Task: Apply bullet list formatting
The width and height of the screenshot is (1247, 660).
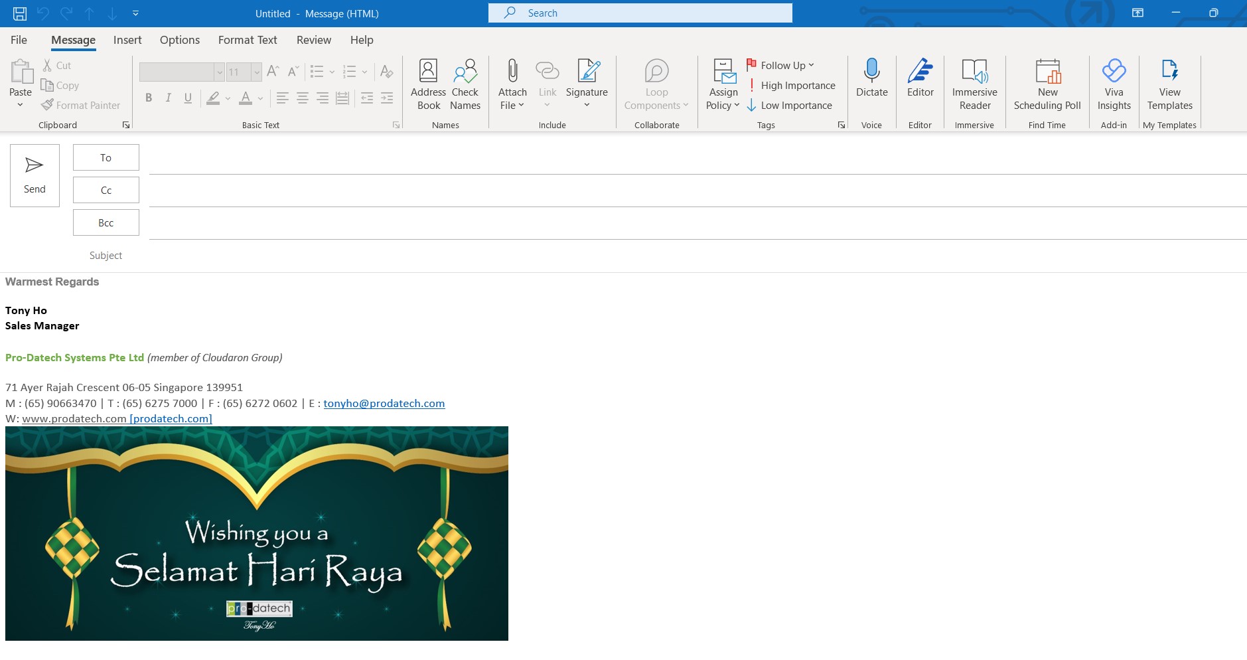Action: (317, 71)
